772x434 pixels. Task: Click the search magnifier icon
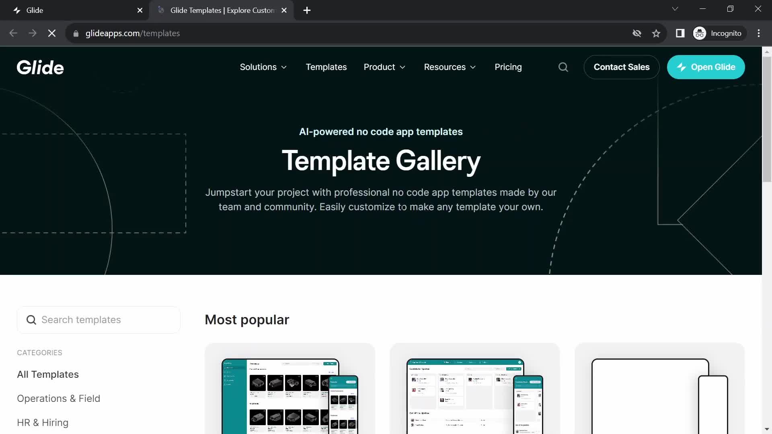click(563, 67)
